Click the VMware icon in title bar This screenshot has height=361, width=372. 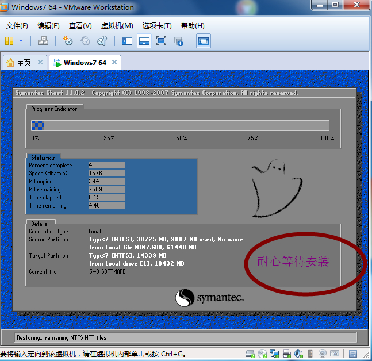[4, 7]
